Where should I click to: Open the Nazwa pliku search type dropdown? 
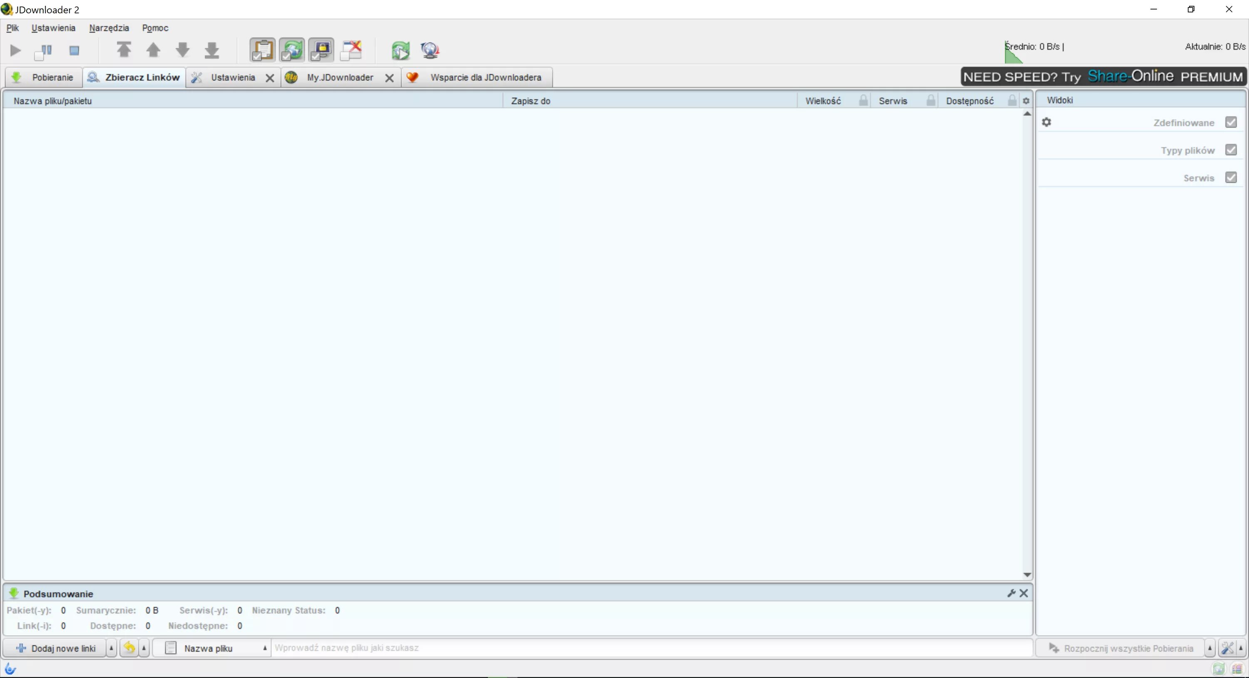[x=216, y=648]
